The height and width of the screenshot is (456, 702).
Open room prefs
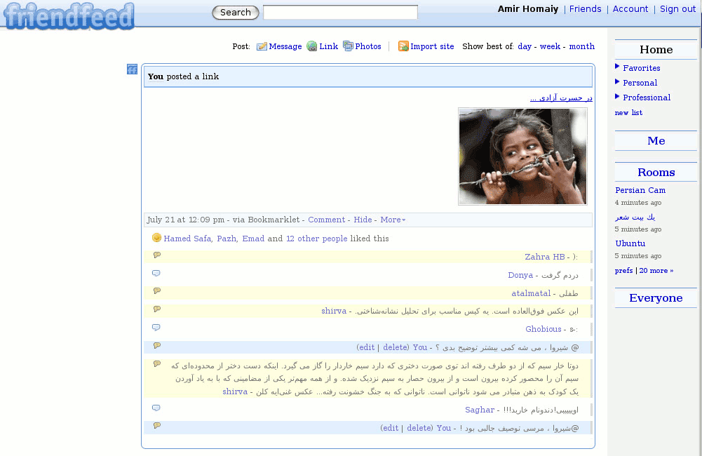point(623,271)
